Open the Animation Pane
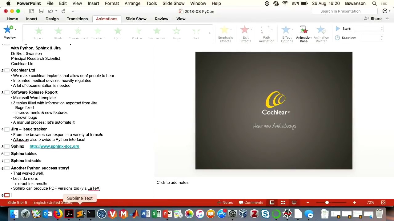The width and height of the screenshot is (394, 221). [x=304, y=34]
